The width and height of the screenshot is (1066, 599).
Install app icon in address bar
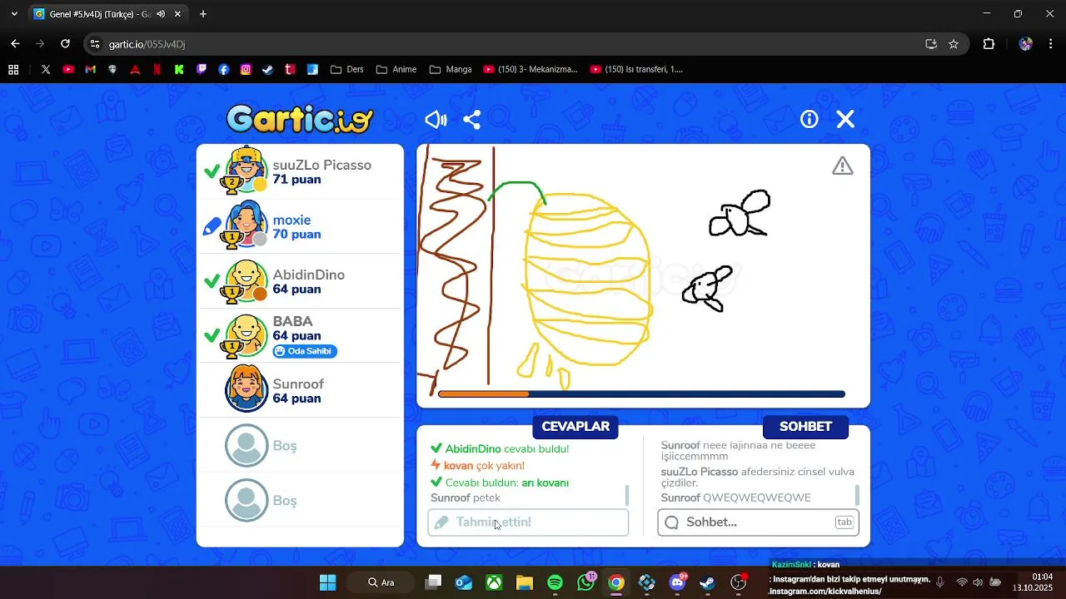pos(931,44)
